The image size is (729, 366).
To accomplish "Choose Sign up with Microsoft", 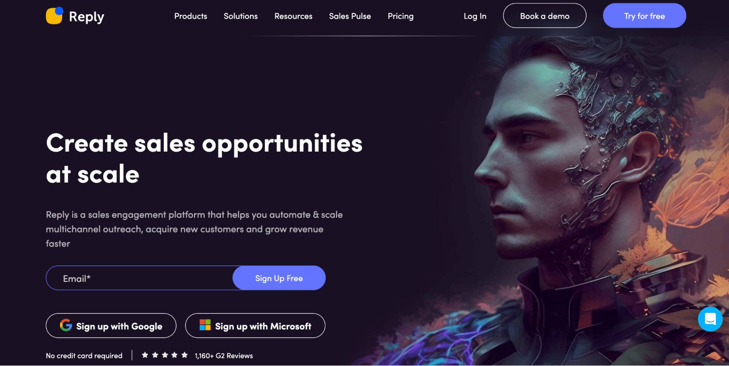I will point(255,326).
